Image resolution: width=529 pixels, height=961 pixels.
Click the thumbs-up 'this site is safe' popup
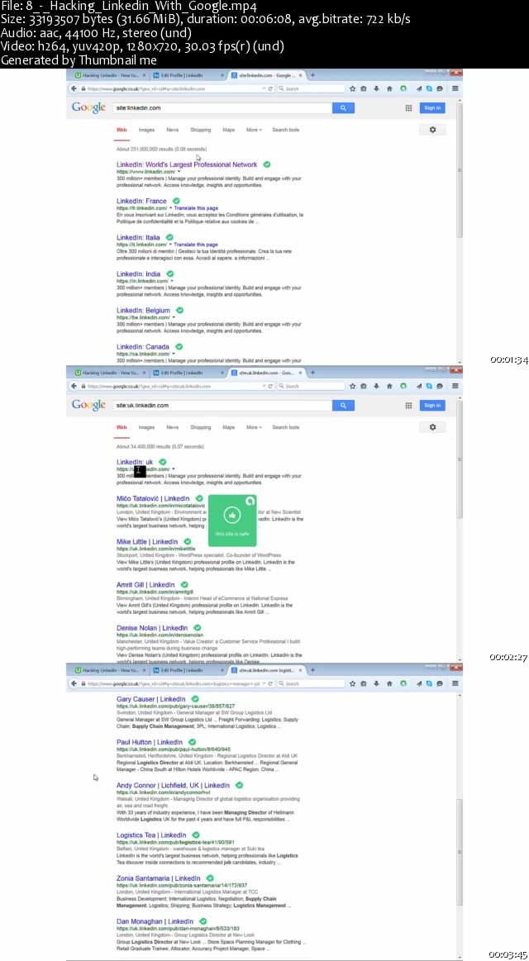232,520
